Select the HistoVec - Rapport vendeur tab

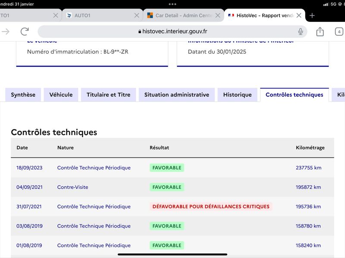(265, 15)
